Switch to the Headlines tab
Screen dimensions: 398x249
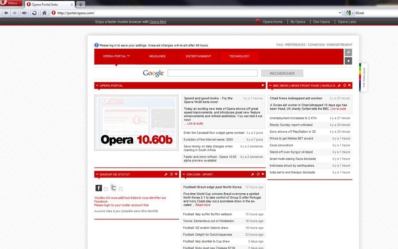coord(157,56)
